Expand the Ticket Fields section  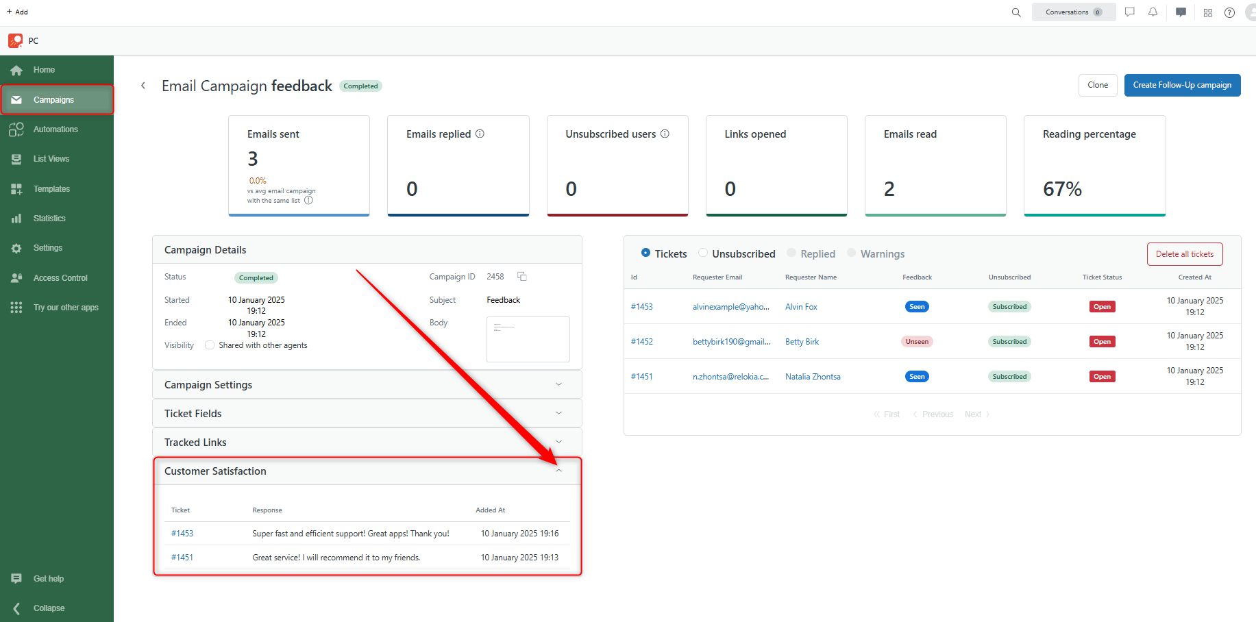pos(367,414)
